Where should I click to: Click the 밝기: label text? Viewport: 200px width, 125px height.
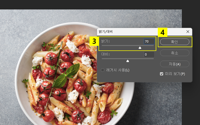coord(105,41)
